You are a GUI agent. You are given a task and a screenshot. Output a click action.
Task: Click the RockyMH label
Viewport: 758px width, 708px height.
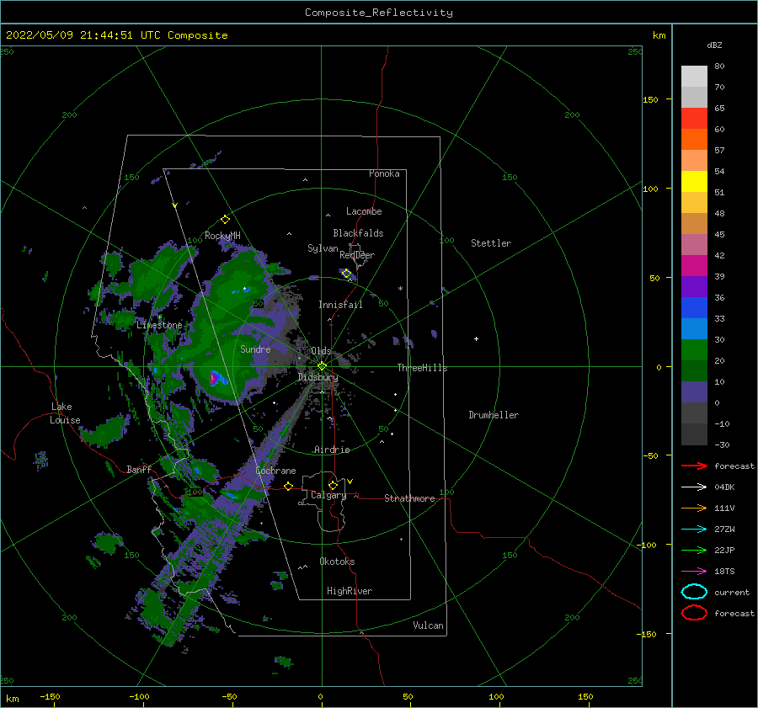pyautogui.click(x=222, y=236)
